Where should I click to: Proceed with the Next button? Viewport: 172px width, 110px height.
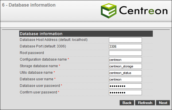click(x=163, y=103)
